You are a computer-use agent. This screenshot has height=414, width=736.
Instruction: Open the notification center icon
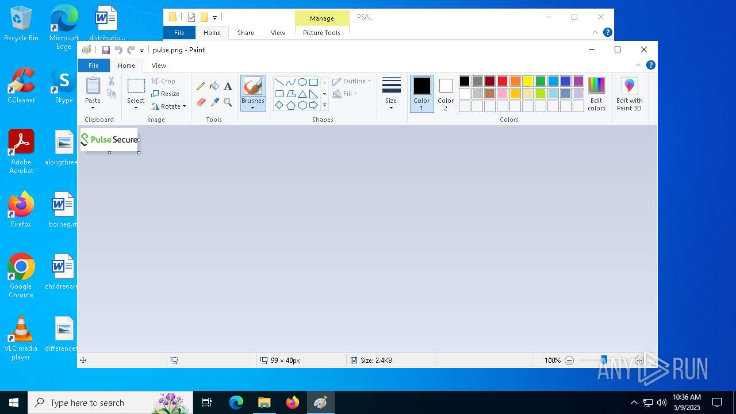(x=717, y=402)
